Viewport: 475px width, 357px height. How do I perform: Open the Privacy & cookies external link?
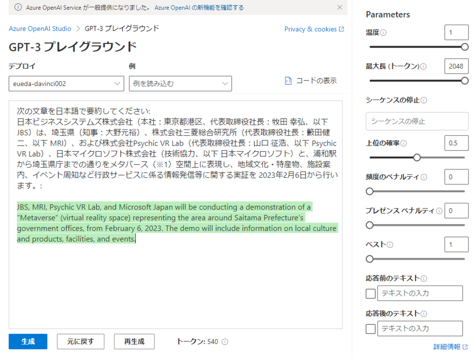click(311, 29)
